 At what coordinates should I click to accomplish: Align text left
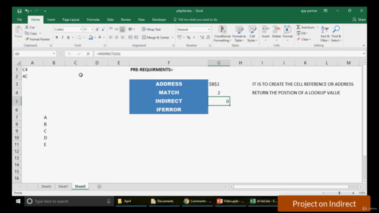111,37
